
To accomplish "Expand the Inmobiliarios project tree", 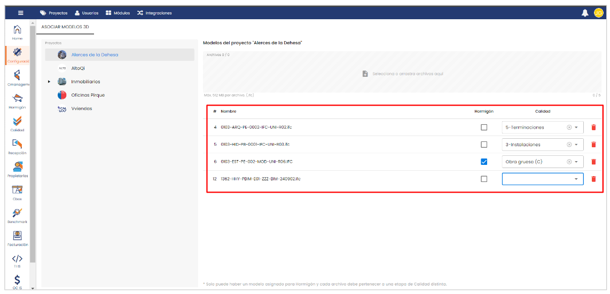I will click(49, 82).
